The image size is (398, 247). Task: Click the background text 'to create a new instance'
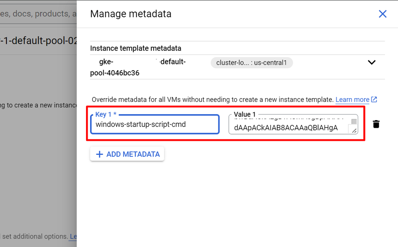tap(38, 105)
